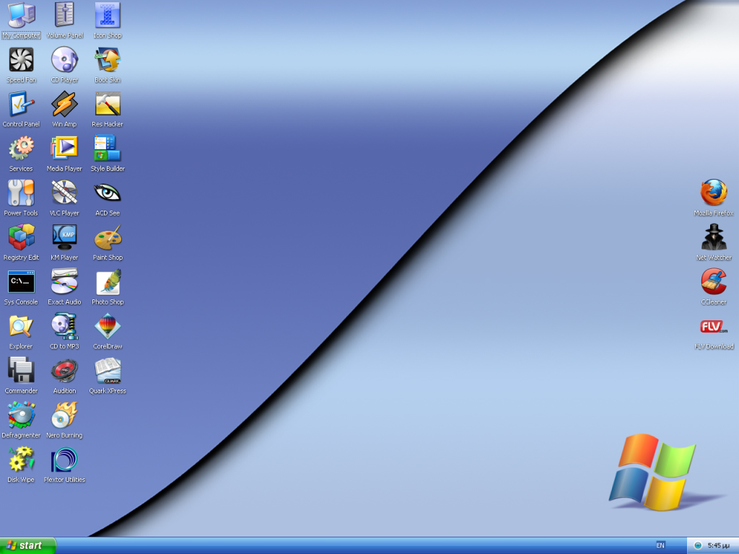Click the FLV Download icon
Viewport: 739px width, 554px height.
(x=714, y=326)
